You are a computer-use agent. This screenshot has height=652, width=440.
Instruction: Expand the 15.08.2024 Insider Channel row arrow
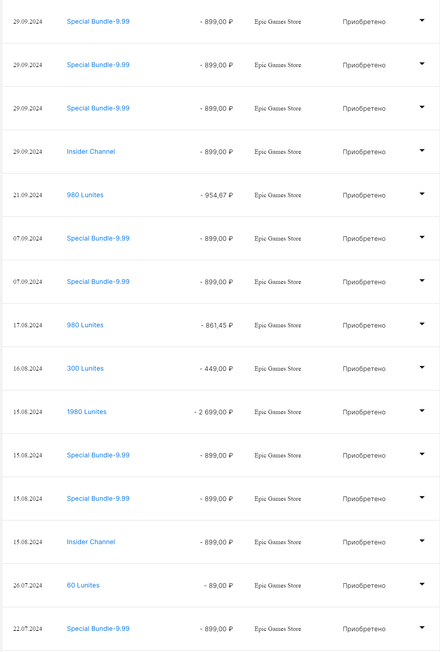pyautogui.click(x=422, y=541)
